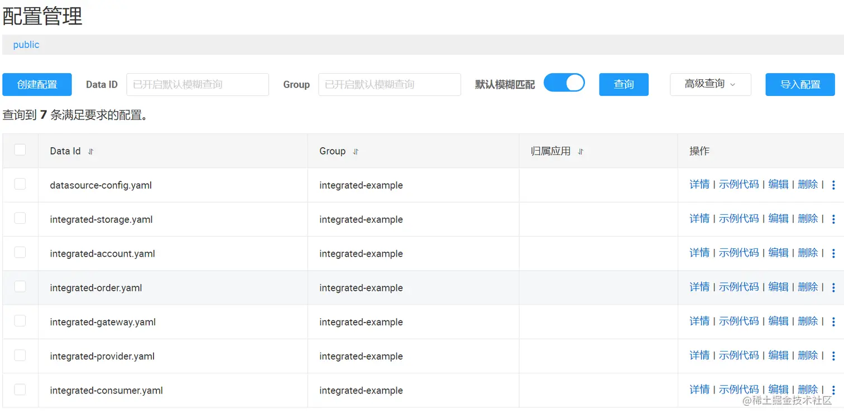This screenshot has height=418, width=844.
Task: Open 示例代码 for integrated-consumer.yaml
Action: pyautogui.click(x=739, y=390)
